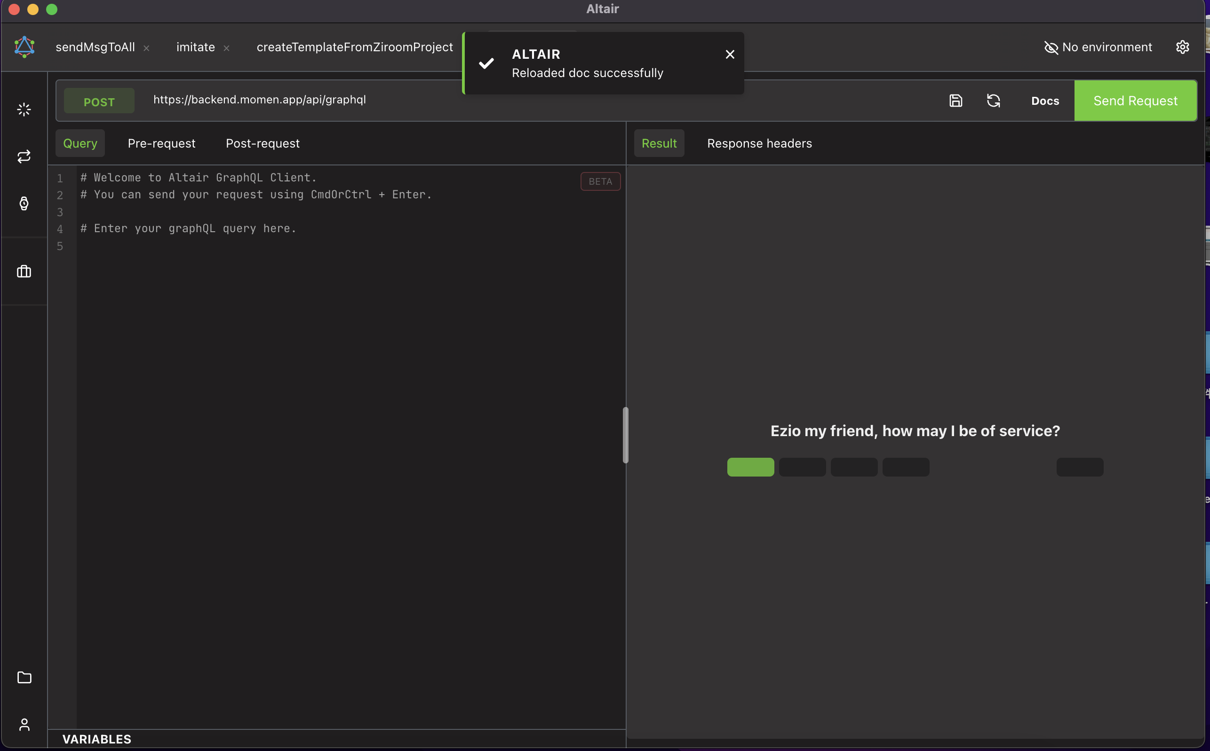Change the POST HTTP method

pyautogui.click(x=99, y=102)
